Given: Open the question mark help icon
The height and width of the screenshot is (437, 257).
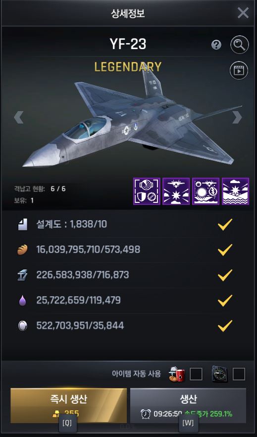Looking at the screenshot, I should click(216, 45).
